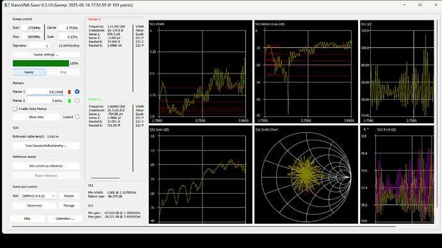Image resolution: width=442 pixels, height=248 pixels.
Task: Open the COM9 port dropdown
Action: [38, 196]
